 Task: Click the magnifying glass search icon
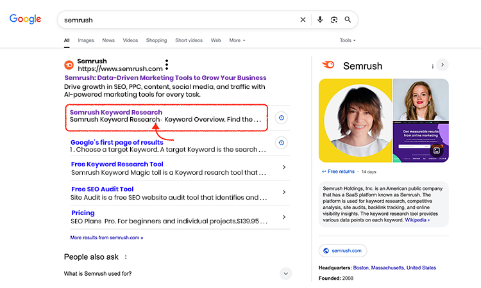tap(348, 20)
